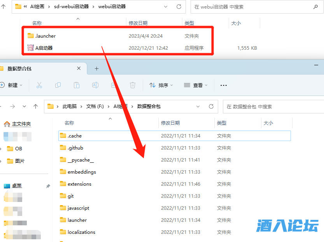Click the Delete trash can icon
The width and height of the screenshot is (324, 242).
pos(132,85)
